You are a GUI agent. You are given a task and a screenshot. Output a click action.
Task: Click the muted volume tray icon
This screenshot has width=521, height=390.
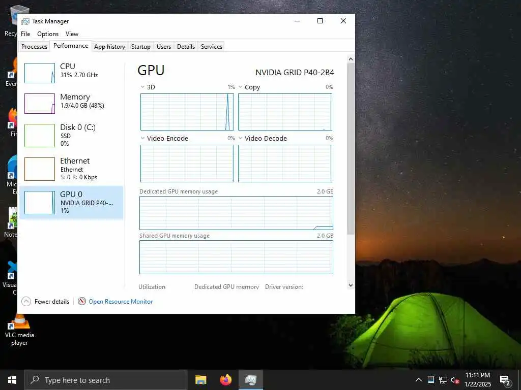pos(455,380)
